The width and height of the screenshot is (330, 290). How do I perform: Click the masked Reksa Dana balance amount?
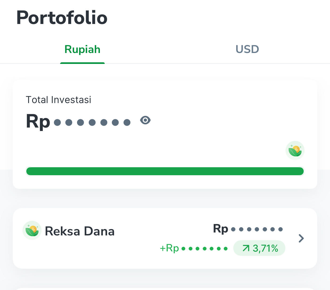[257, 229]
